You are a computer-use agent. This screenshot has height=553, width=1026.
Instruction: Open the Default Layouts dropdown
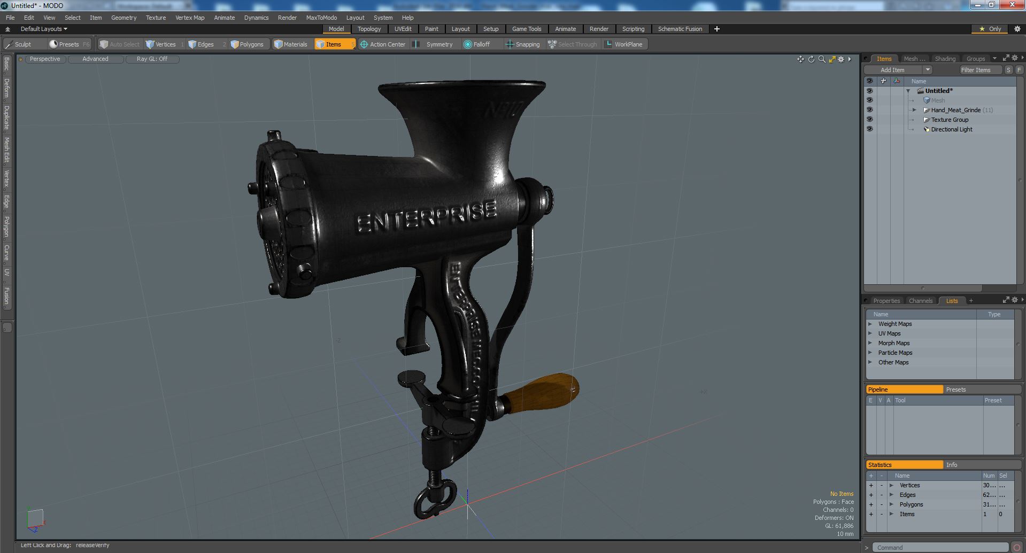[x=44, y=29]
